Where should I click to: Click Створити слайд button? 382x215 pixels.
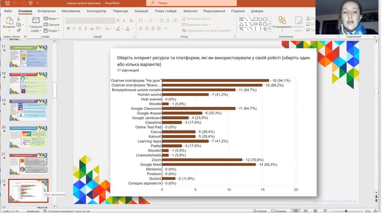pyautogui.click(x=36, y=24)
